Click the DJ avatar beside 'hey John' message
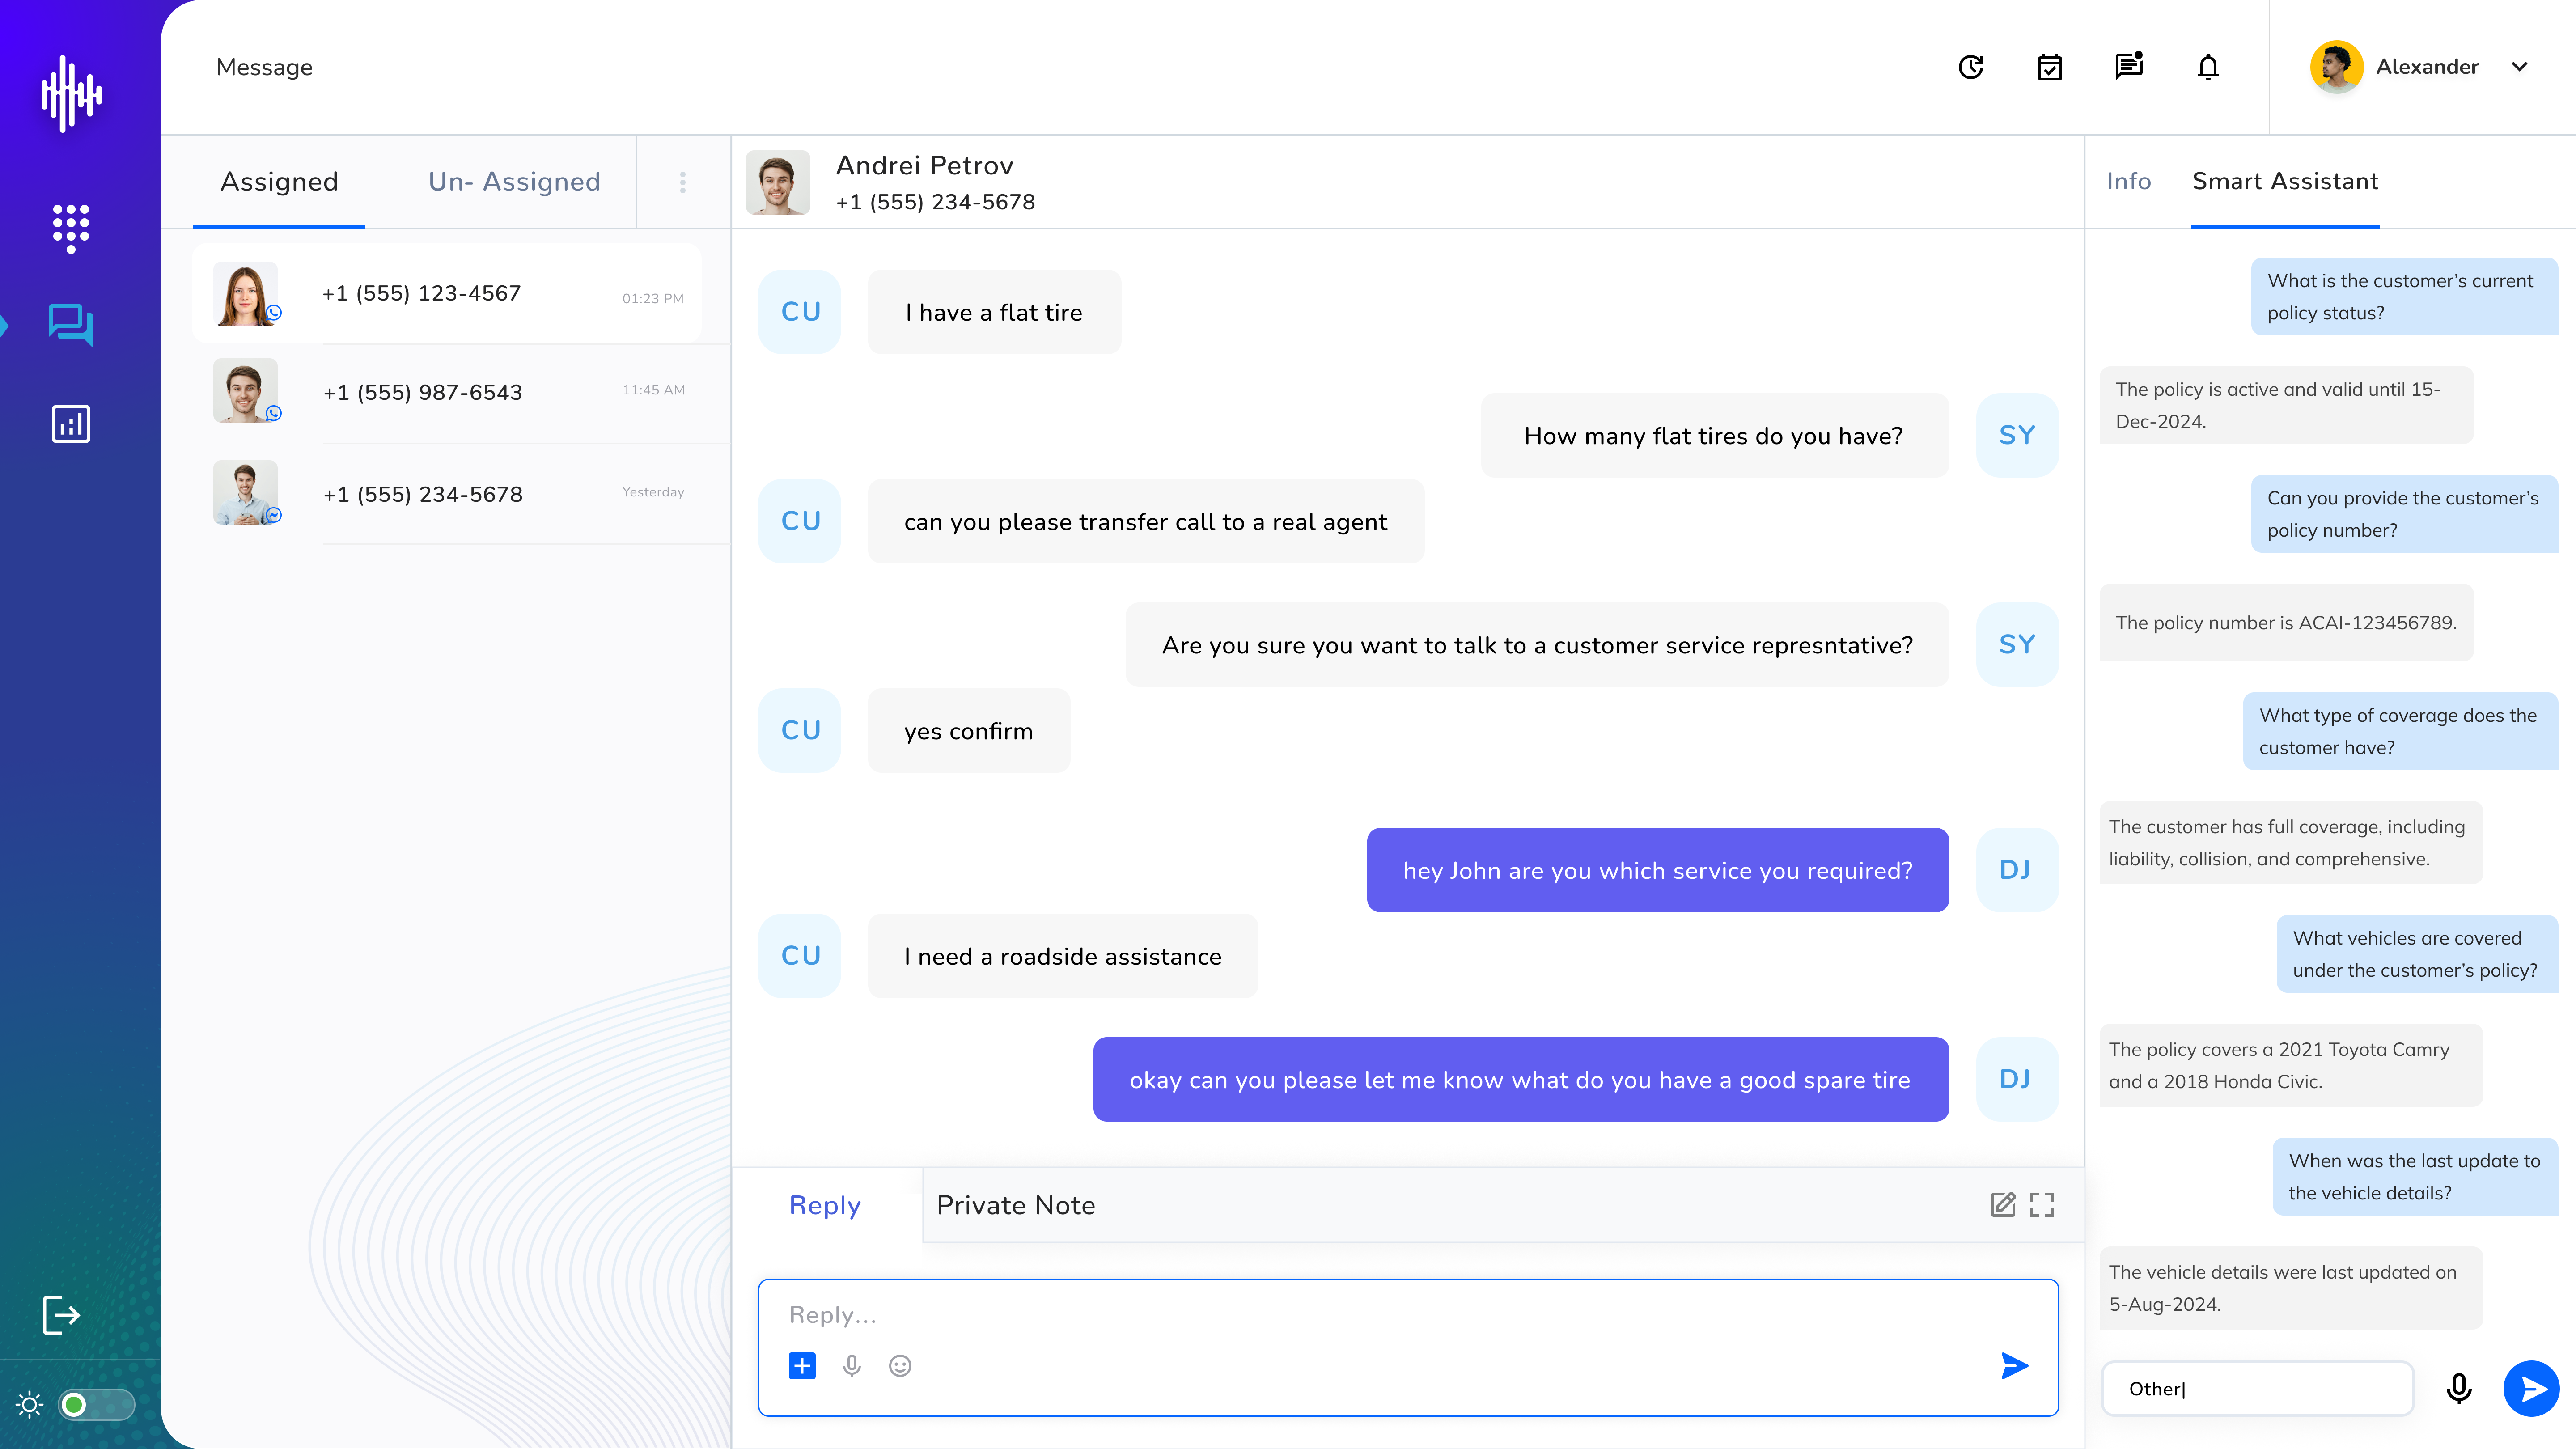Screen dimensions: 2576x1449 click(x=2017, y=870)
